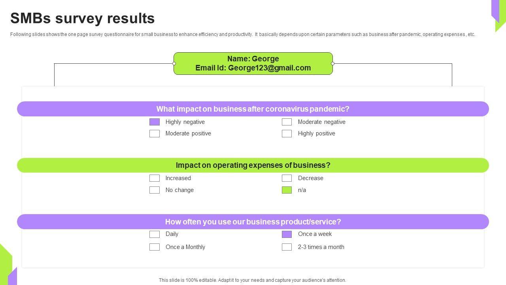
Task: Click the Highly negative option label
Action: tap(185, 122)
